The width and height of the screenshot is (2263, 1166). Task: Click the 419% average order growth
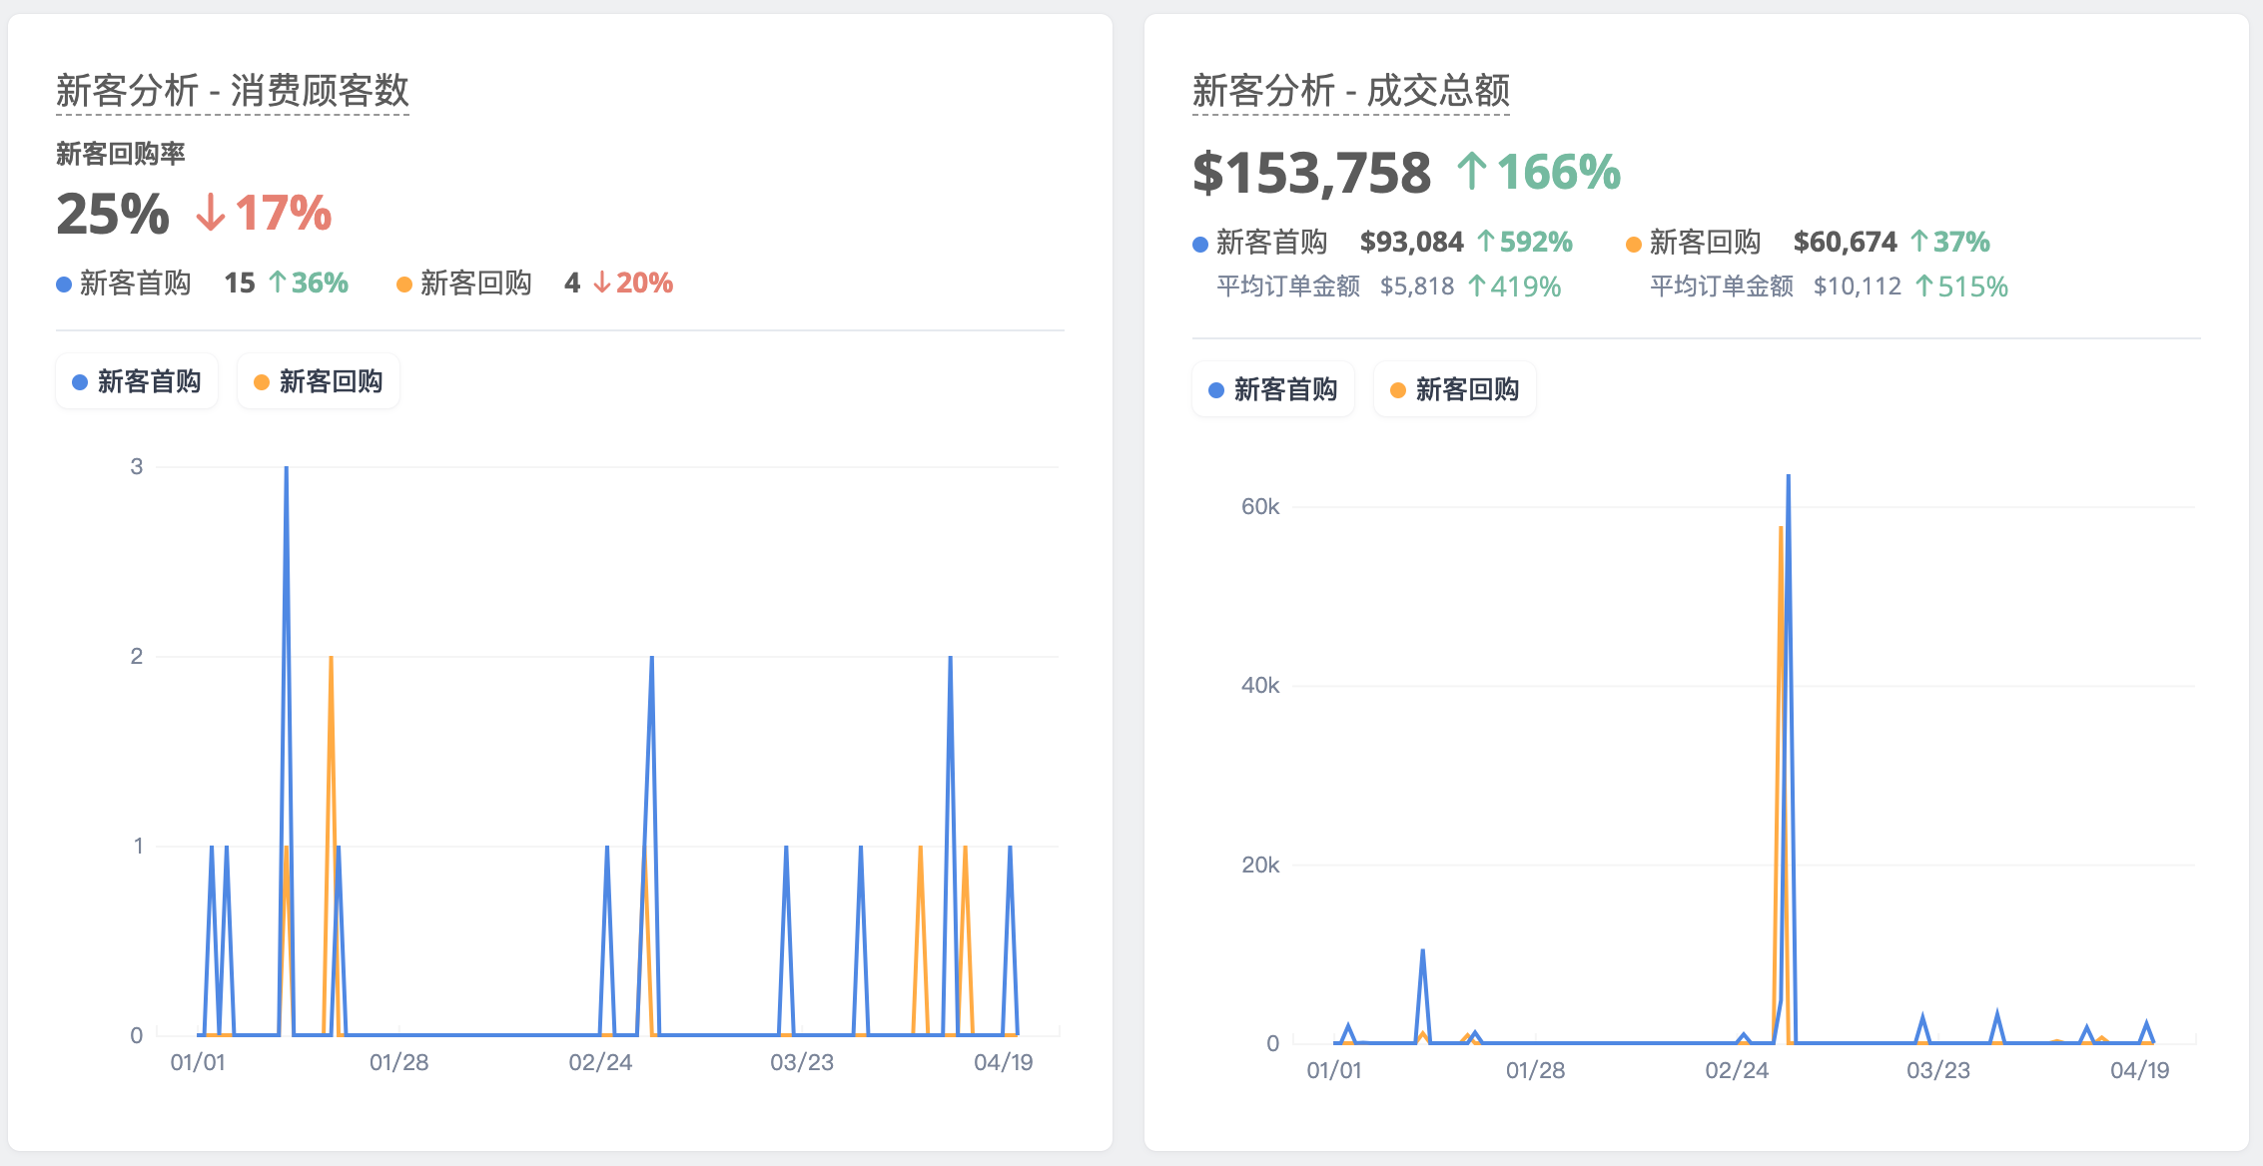pos(1515,287)
